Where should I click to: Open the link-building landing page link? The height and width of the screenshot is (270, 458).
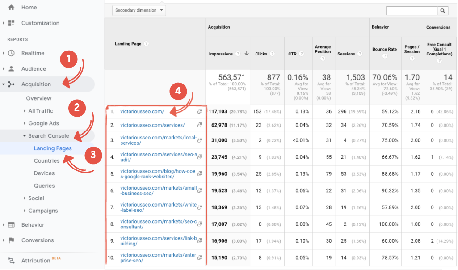click(158, 241)
